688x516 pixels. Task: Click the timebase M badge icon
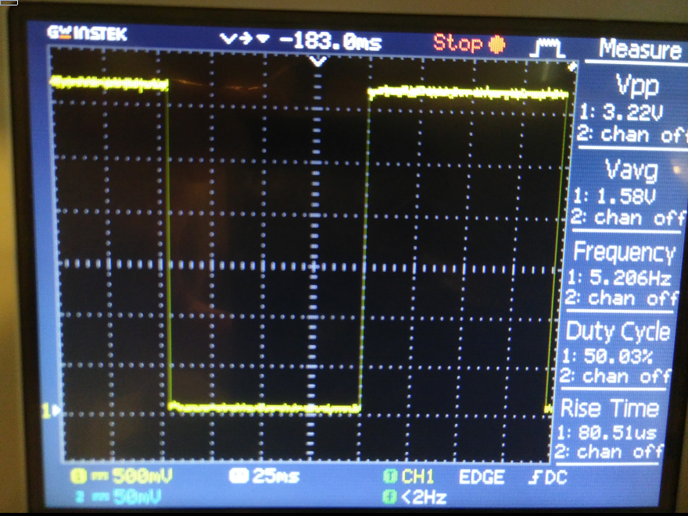click(239, 476)
